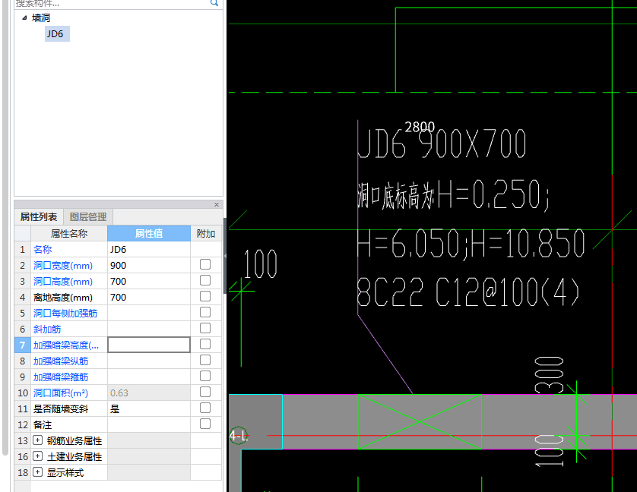The width and height of the screenshot is (637, 492).
Task: Tick the 是否随墙变斜 附加 checkbox
Action: click(205, 408)
